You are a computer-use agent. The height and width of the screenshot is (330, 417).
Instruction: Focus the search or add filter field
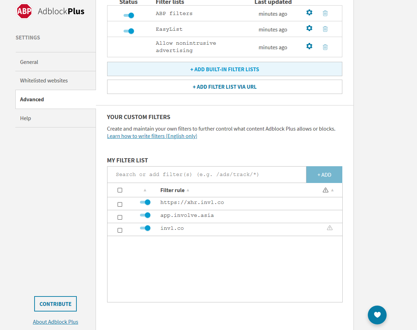pyautogui.click(x=207, y=175)
